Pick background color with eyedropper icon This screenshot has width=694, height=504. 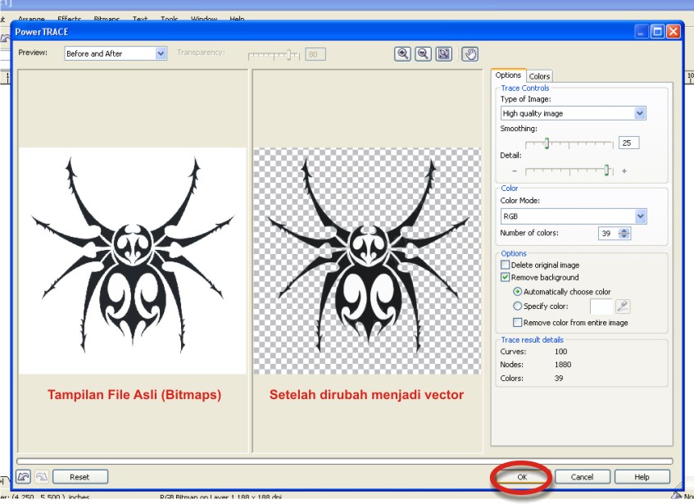click(x=623, y=306)
